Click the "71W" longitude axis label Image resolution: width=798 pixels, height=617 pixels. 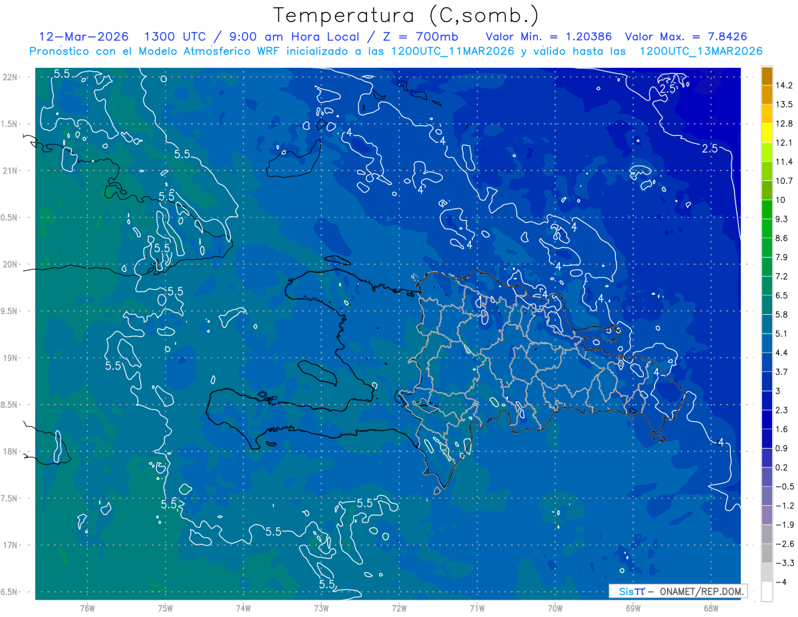(477, 608)
